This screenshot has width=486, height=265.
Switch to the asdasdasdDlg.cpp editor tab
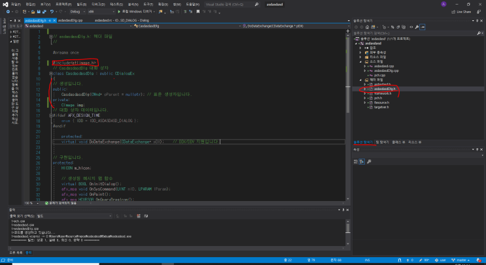(x=71, y=20)
